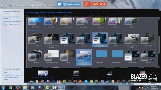Select the Landscapes theme
The image size is (161, 90).
click(x=84, y=23)
